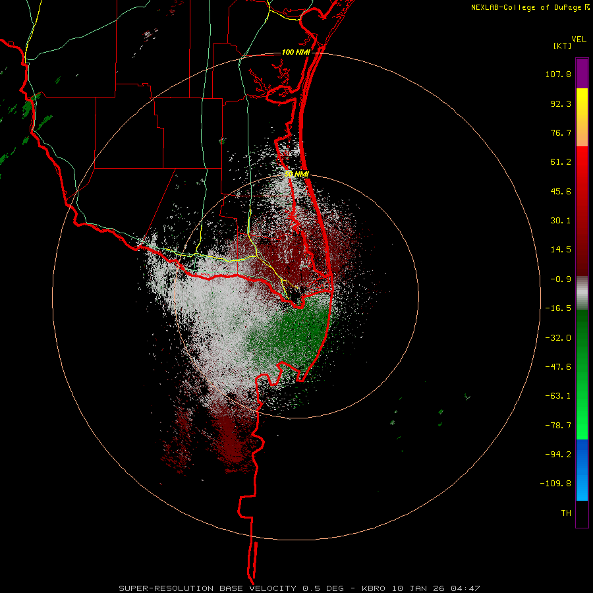Image resolution: width=593 pixels, height=593 pixels.
Task: Click the 100 NMI range ring label
Action: (x=296, y=52)
